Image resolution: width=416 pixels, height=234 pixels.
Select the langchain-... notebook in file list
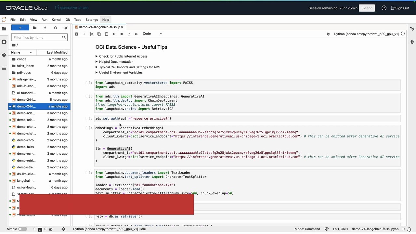tap(39, 181)
